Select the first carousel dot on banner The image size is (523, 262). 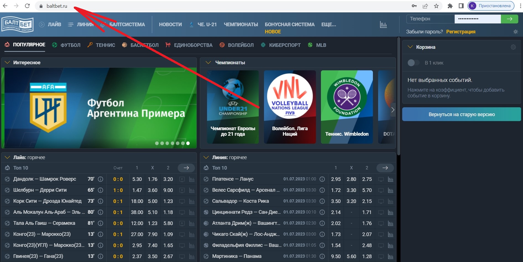pyautogui.click(x=157, y=143)
